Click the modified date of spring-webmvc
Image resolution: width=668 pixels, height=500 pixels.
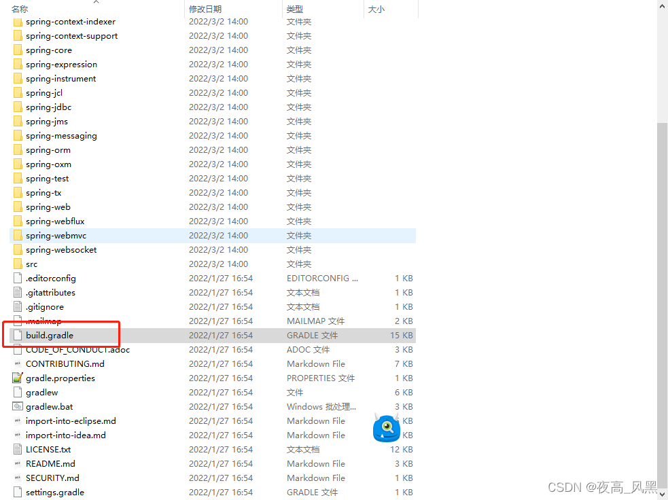point(218,236)
